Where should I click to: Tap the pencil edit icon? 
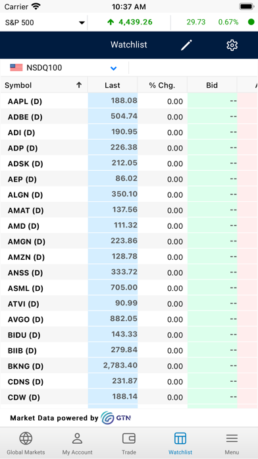click(x=186, y=45)
